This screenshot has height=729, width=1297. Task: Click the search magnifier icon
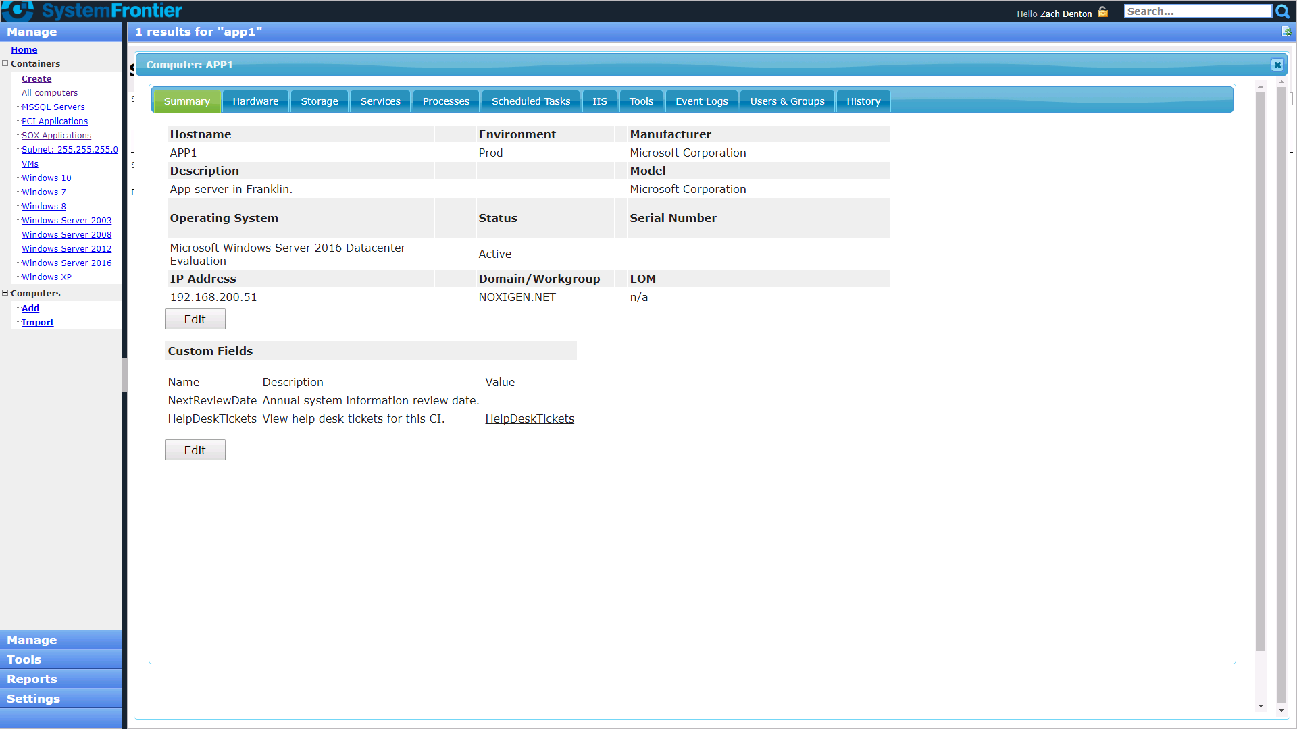coord(1282,11)
